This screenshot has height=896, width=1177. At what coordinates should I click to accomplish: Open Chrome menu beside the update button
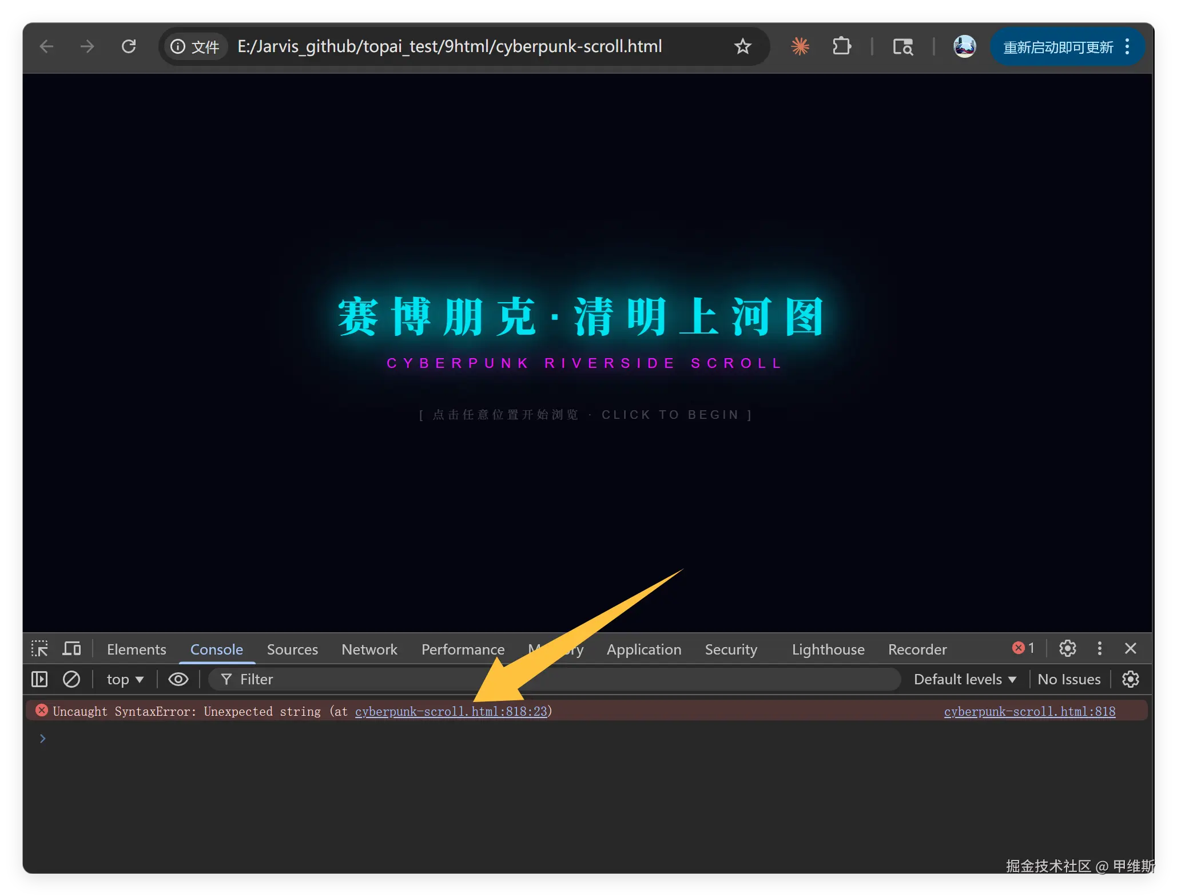coord(1127,46)
